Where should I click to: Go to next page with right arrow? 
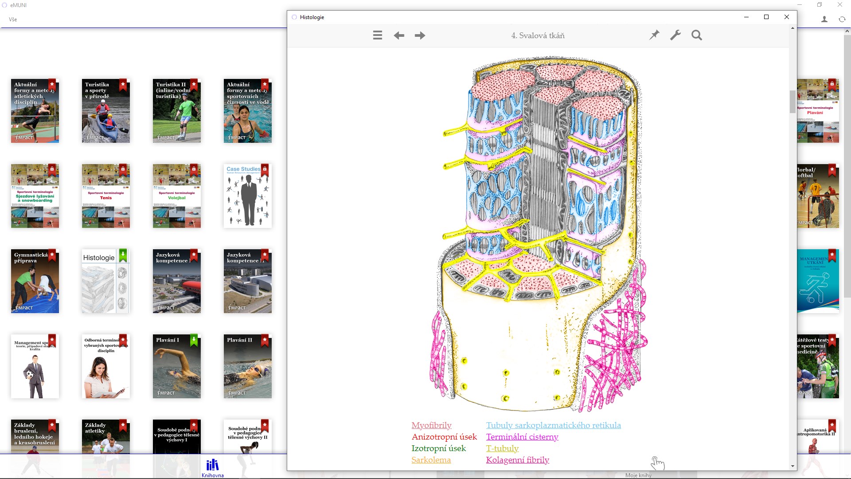pos(420,35)
